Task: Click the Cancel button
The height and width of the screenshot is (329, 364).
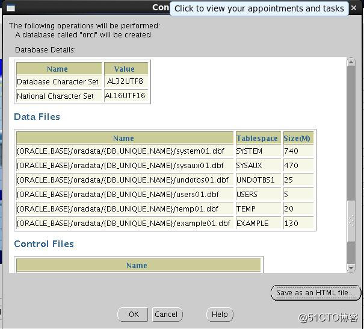Action: (167, 315)
